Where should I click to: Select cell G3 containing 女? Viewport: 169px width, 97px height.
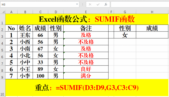click(125, 35)
